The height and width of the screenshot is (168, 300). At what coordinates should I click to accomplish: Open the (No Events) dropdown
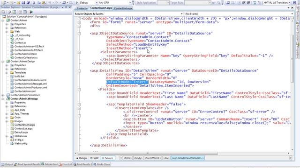pos(292,14)
